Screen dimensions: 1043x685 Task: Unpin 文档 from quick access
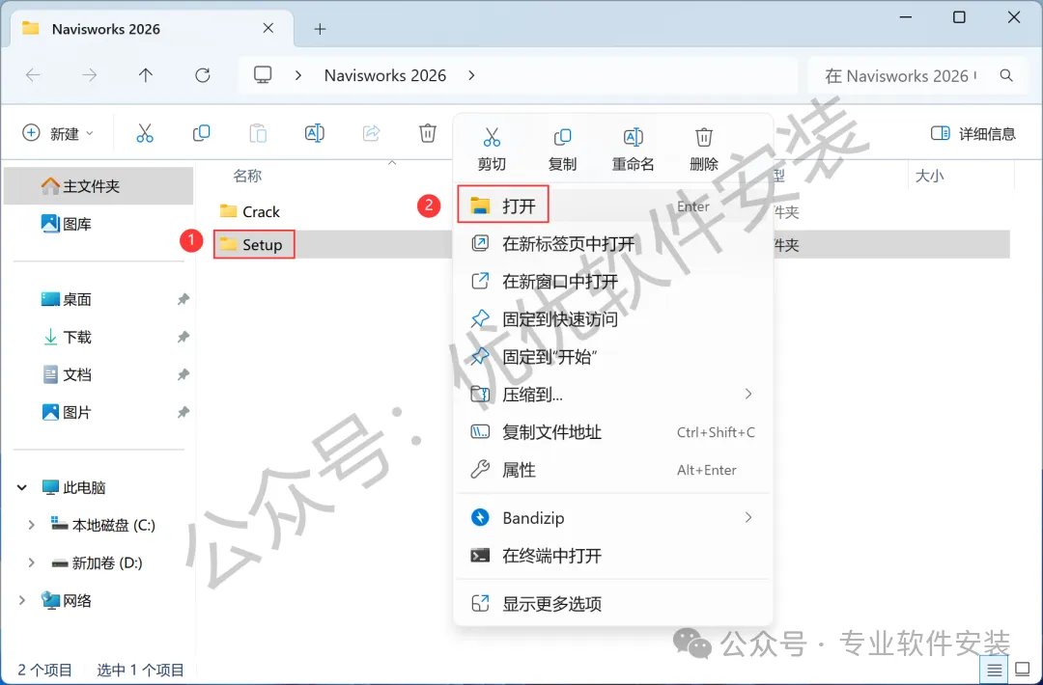(x=183, y=374)
